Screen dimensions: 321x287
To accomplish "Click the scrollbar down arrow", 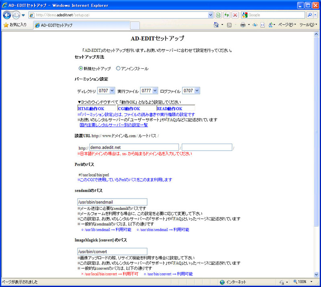I will (x=316, y=274).
